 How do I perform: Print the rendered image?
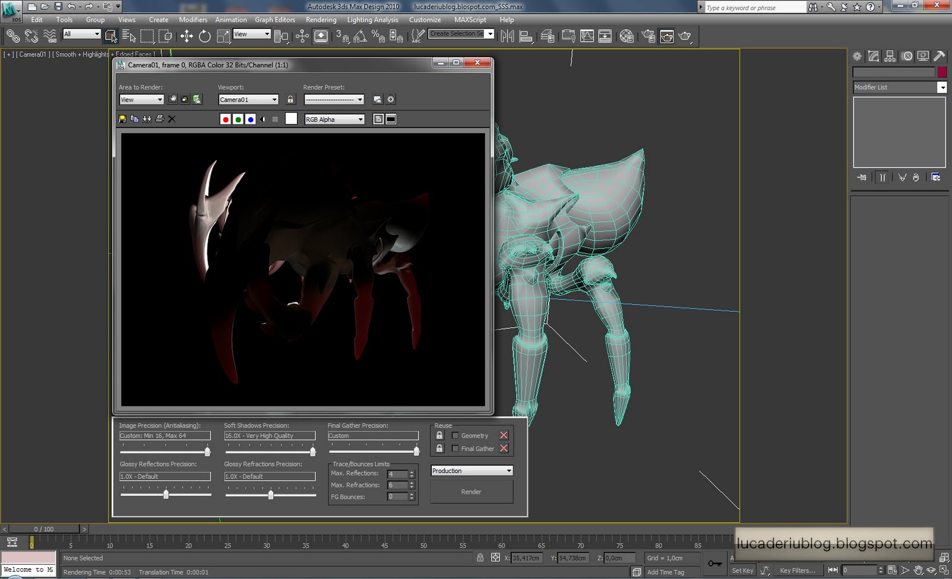[x=159, y=119]
